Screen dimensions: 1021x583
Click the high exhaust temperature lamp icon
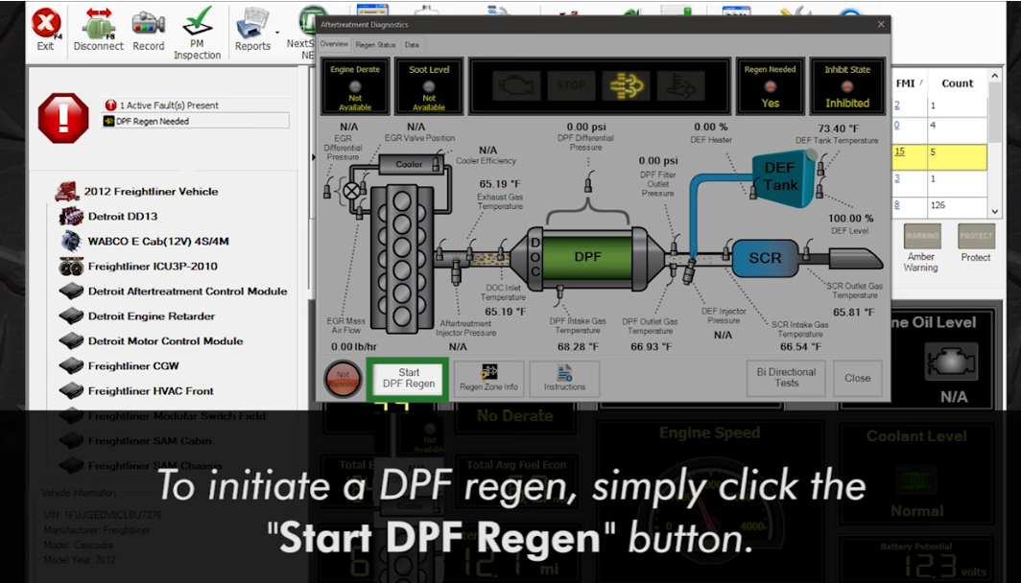click(x=681, y=85)
